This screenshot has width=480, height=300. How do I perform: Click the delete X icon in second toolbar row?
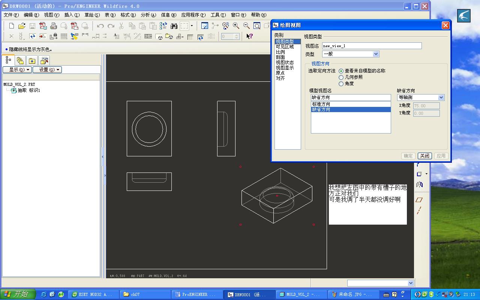pyautogui.click(x=11, y=36)
